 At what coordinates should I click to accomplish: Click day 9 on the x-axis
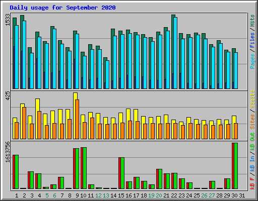pos(77,195)
